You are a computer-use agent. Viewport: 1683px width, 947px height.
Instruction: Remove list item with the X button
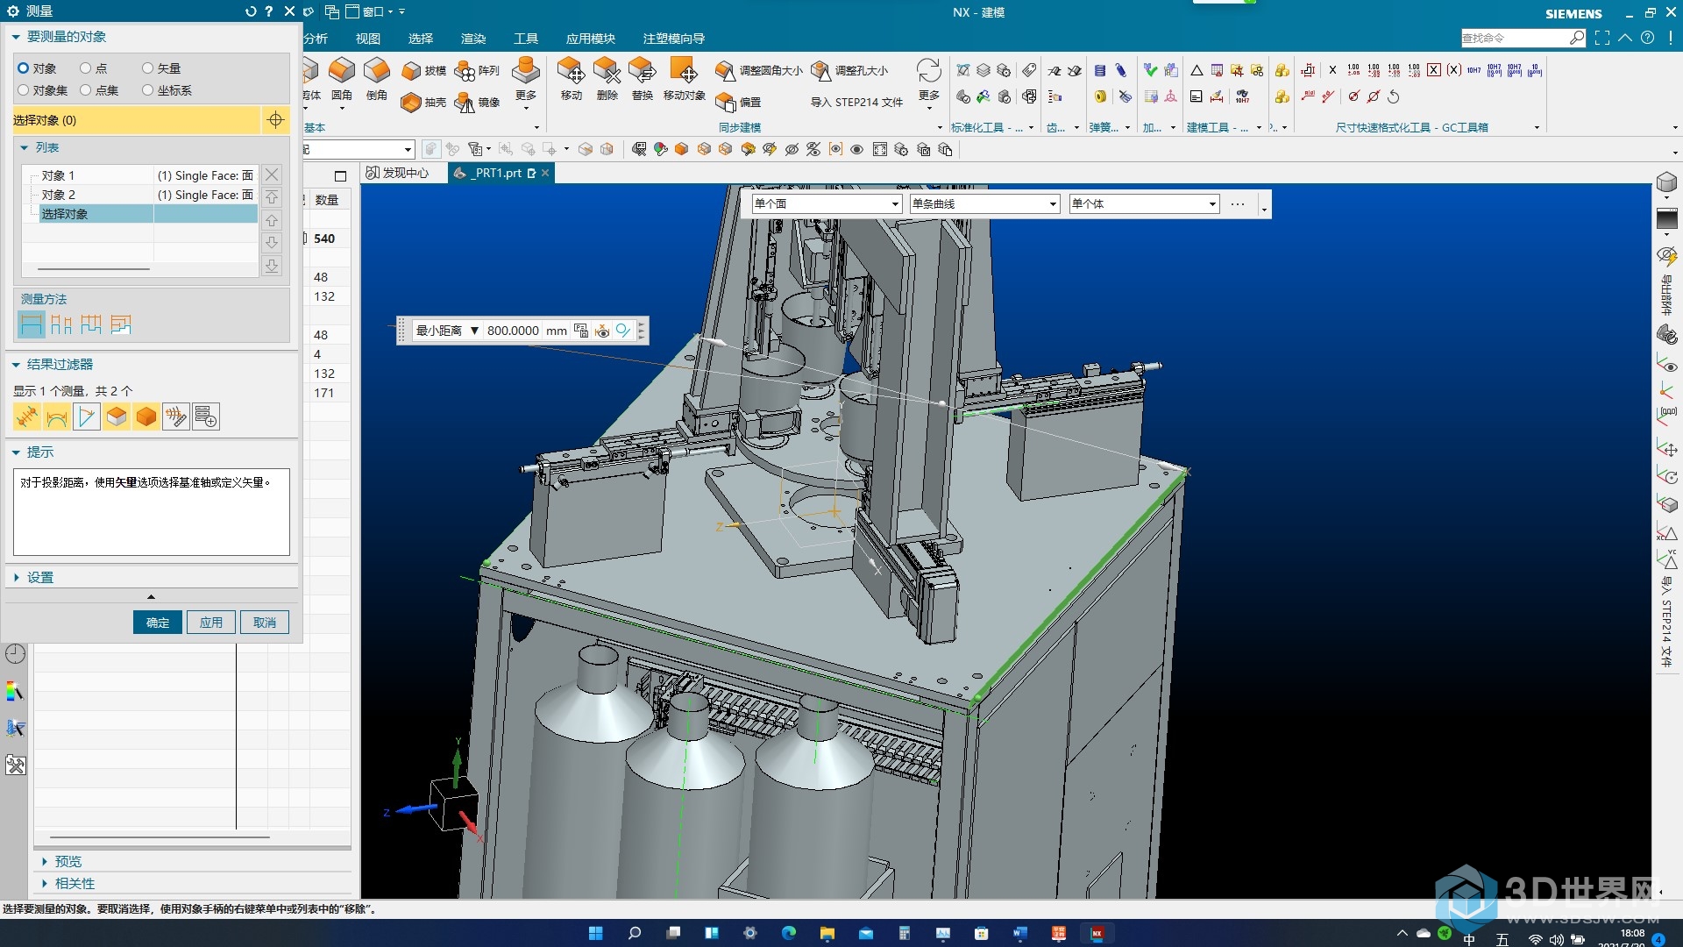272,174
